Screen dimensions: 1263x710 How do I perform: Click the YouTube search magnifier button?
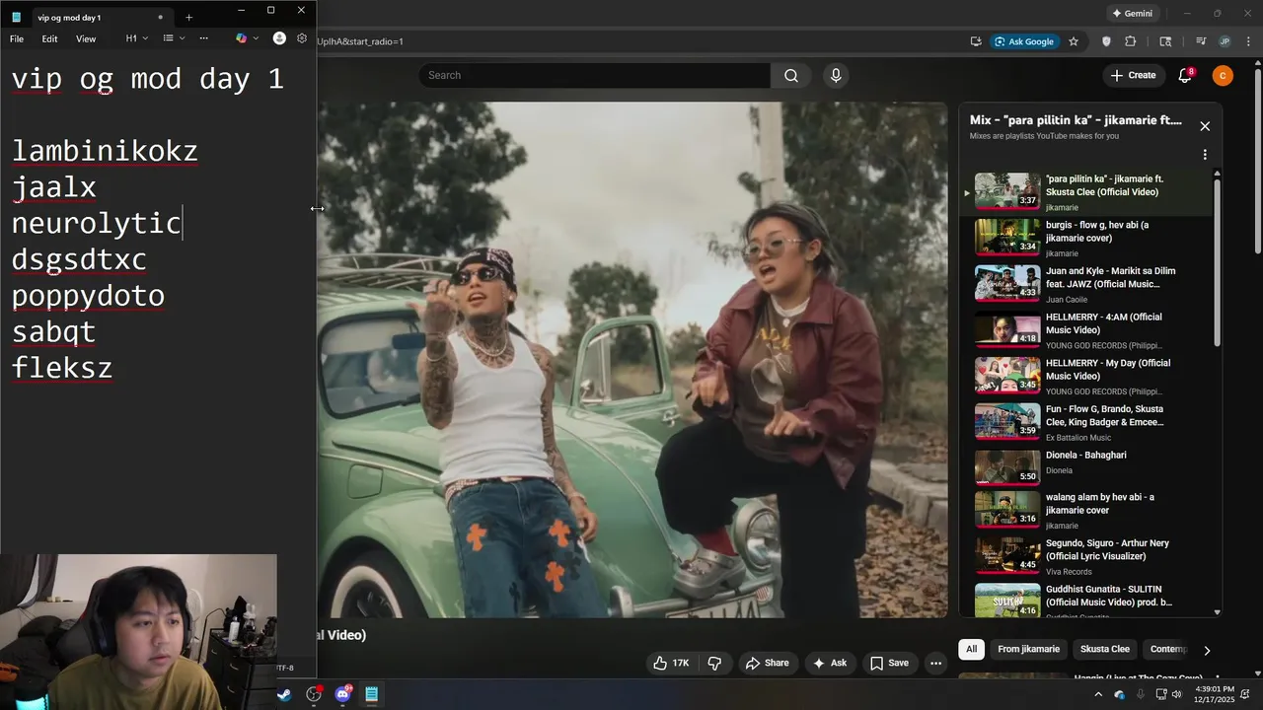(x=791, y=75)
